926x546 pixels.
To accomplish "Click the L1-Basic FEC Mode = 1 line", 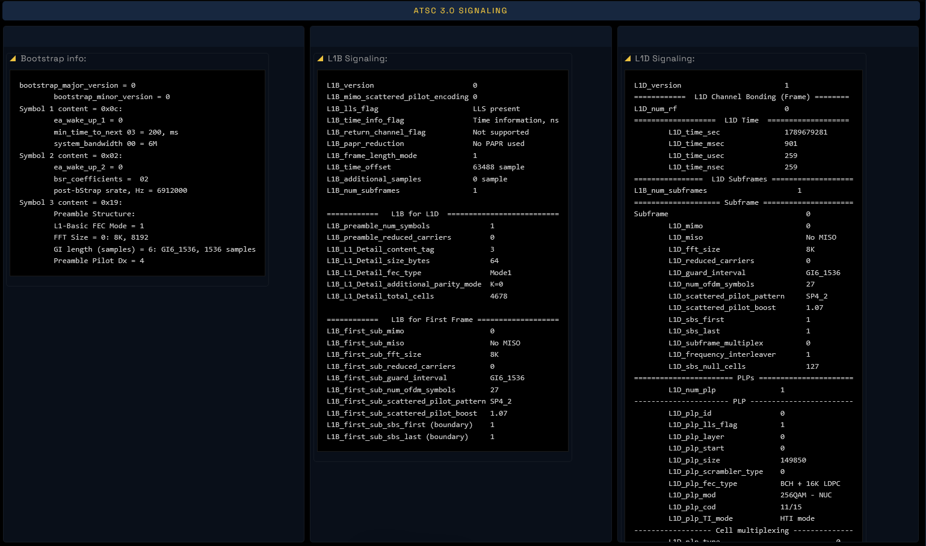I will 99,226.
